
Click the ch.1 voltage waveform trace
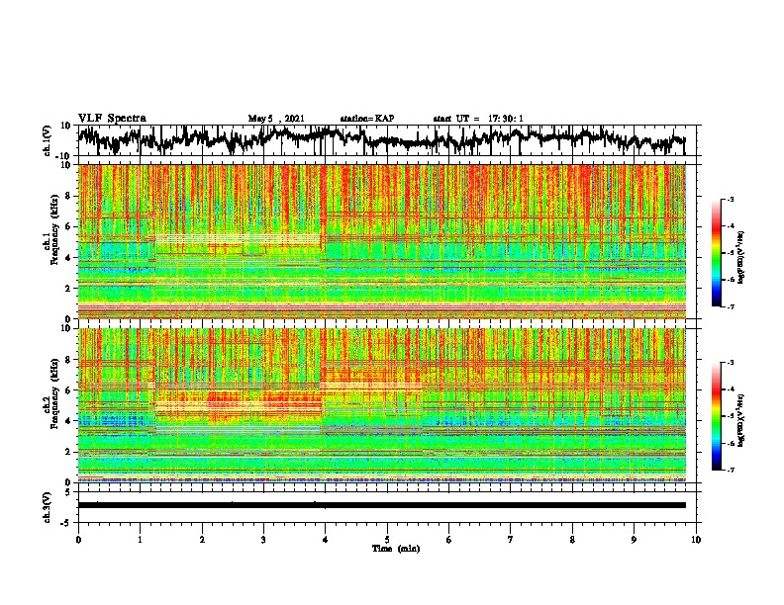tap(381, 139)
